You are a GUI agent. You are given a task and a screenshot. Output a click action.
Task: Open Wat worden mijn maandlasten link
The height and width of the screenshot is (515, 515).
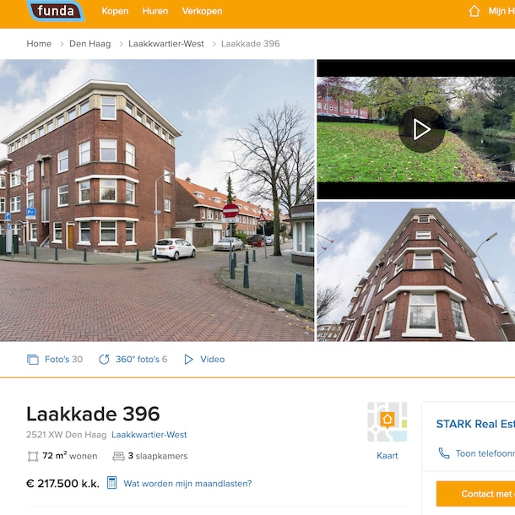(x=187, y=484)
